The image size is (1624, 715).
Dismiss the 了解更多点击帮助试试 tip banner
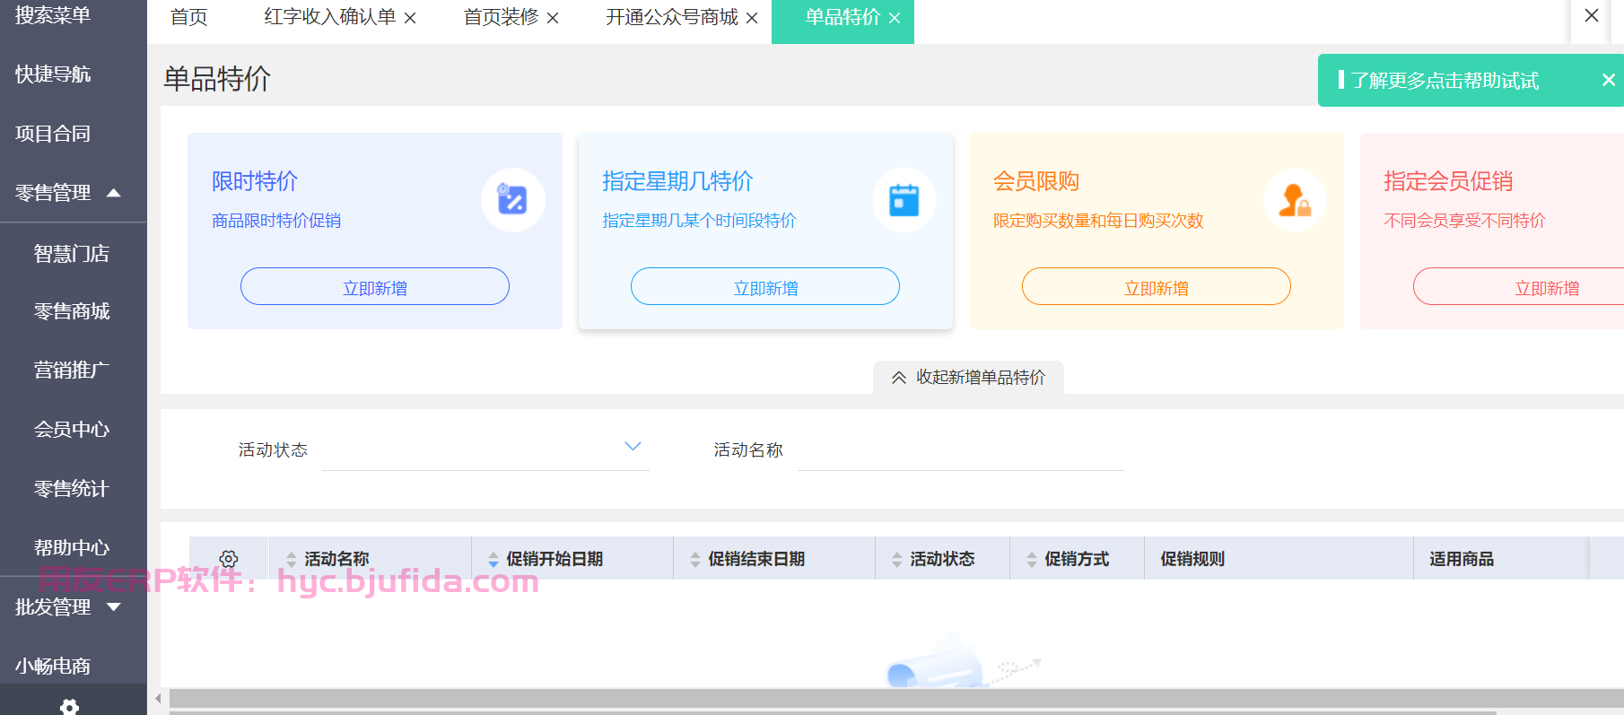[1609, 80]
